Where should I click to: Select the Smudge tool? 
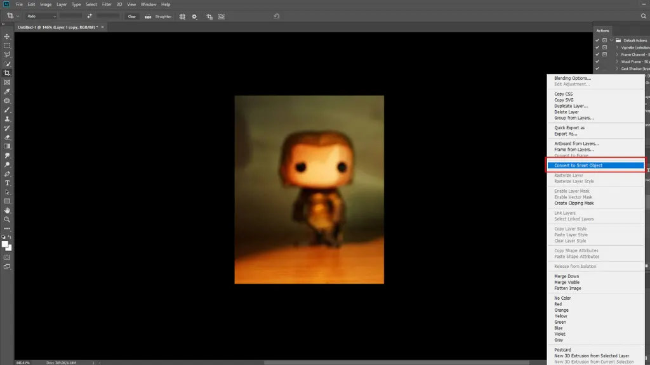(7, 156)
